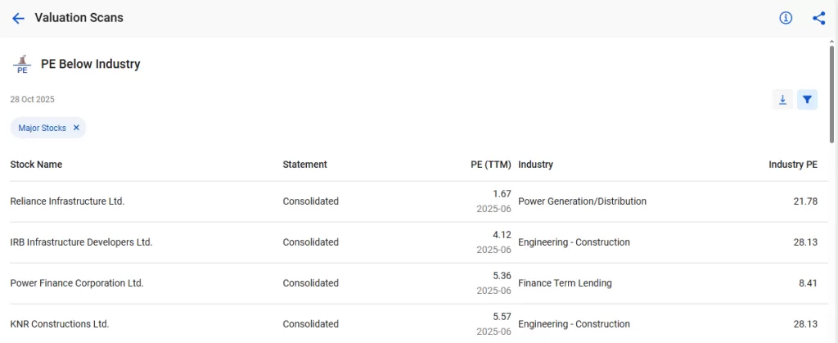
Task: Click the vertical scrollbar thumb
Action: (831, 94)
